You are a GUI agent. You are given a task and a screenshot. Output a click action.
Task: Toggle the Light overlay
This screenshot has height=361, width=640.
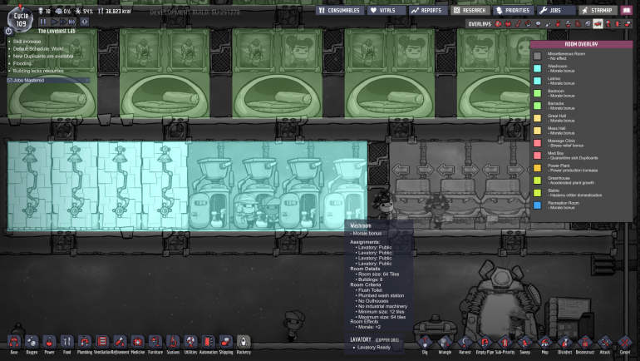[538, 24]
